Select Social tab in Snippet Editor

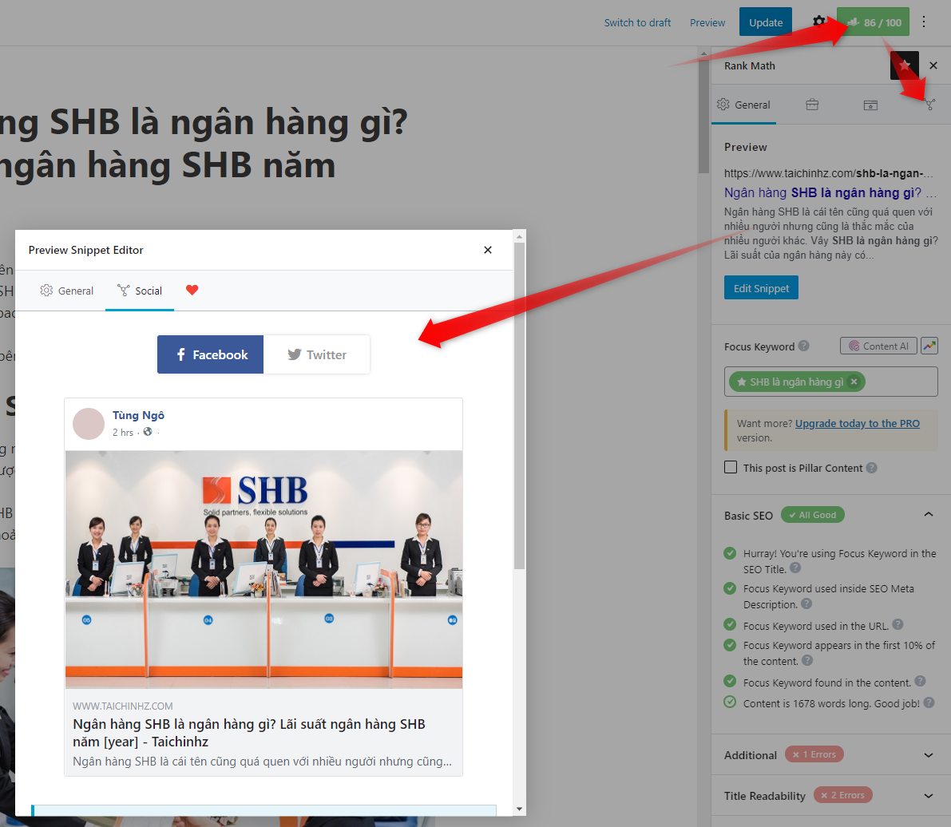pos(140,291)
